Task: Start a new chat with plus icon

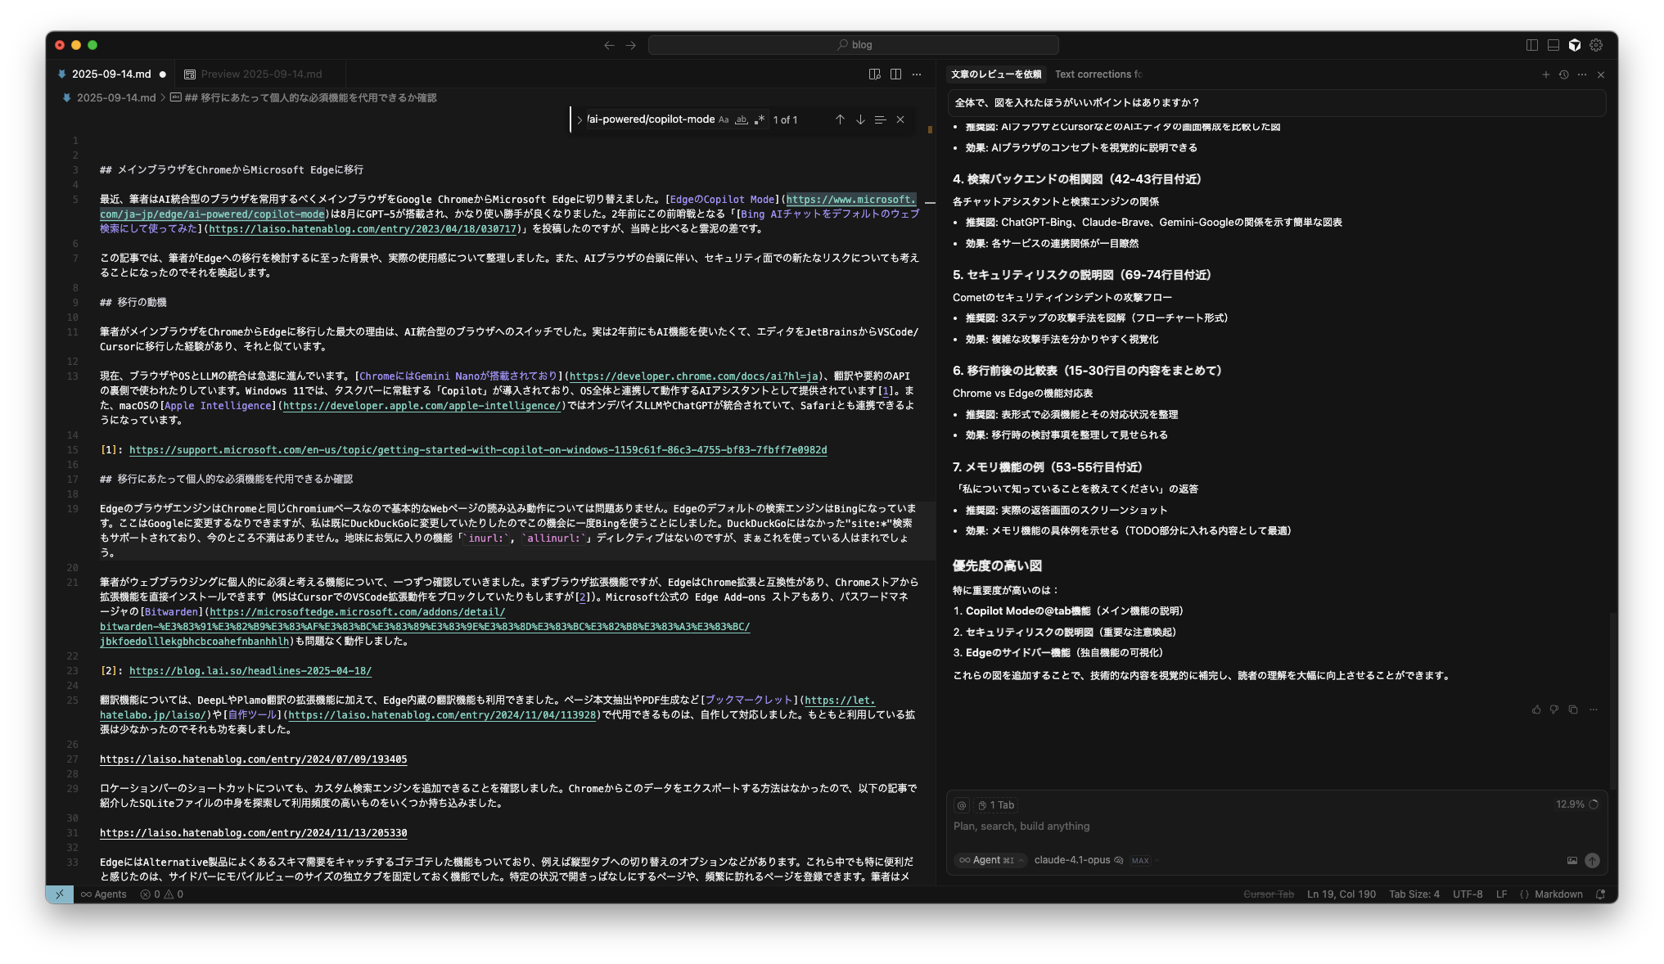Action: click(x=1545, y=74)
